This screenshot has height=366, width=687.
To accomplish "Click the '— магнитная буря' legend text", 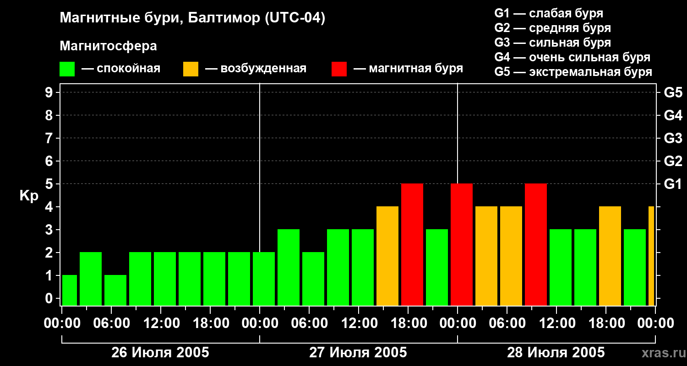I will click(408, 69).
